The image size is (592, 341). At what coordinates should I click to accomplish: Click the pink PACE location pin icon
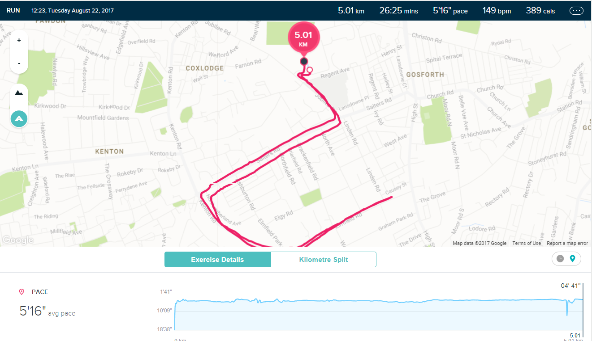tap(21, 291)
